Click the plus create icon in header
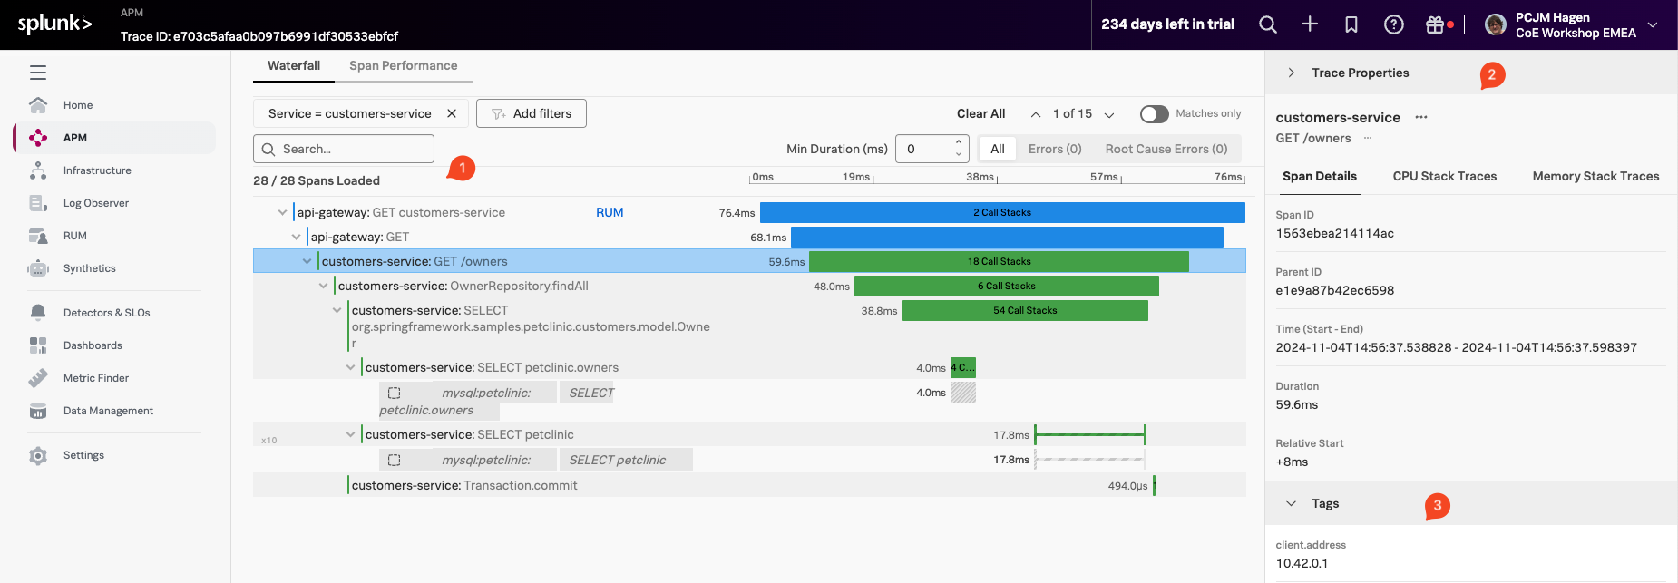Image resolution: width=1678 pixels, height=583 pixels. click(x=1310, y=24)
